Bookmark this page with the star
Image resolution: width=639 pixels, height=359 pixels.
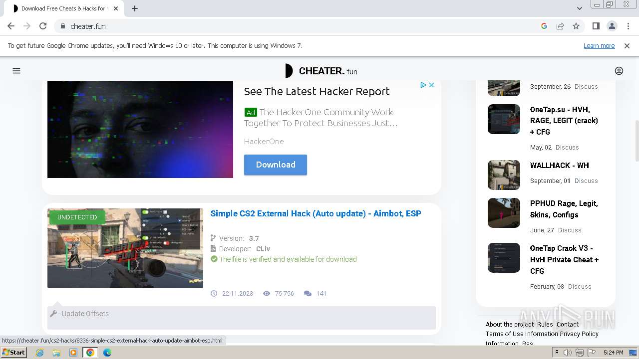point(576,26)
